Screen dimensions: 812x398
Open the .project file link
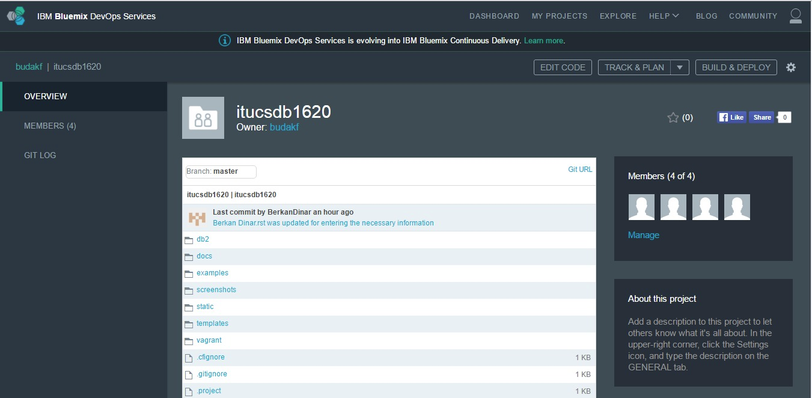pyautogui.click(x=209, y=391)
